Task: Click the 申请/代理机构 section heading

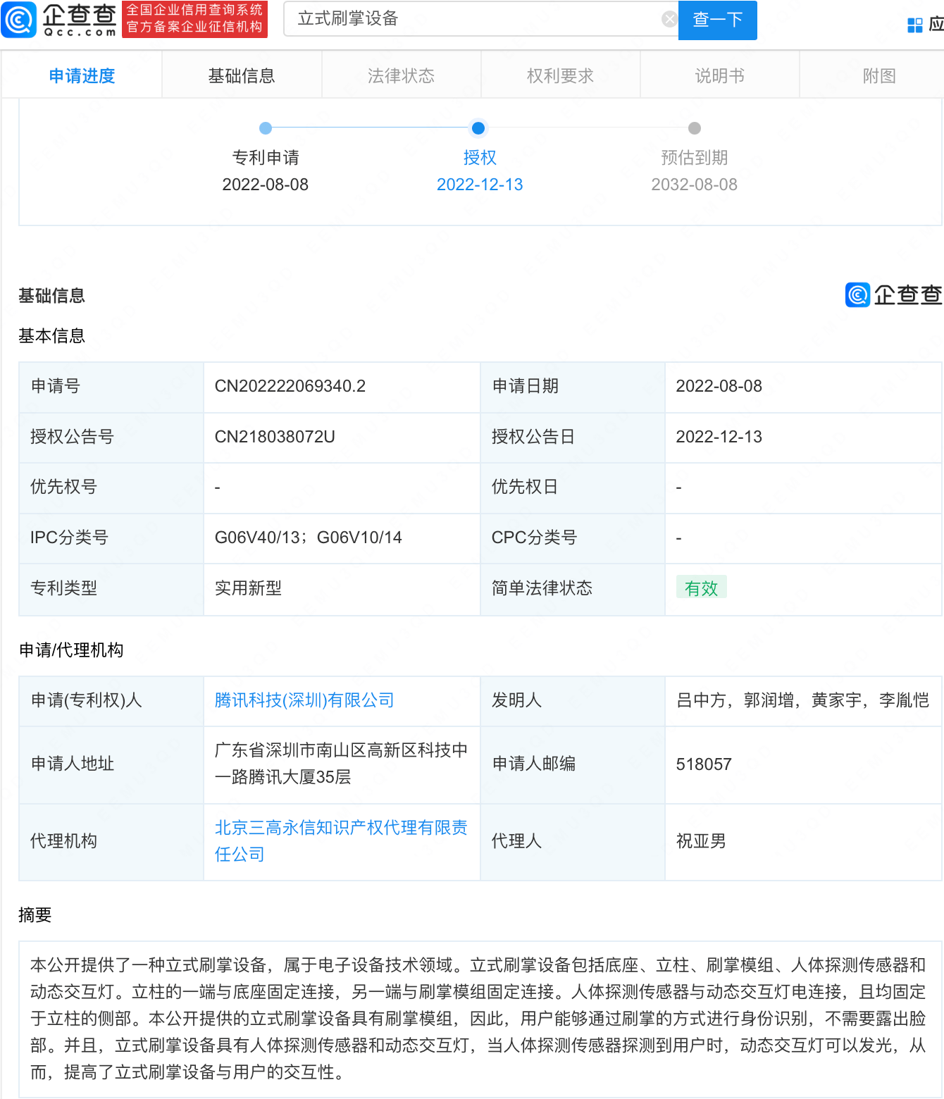Action: 71,650
